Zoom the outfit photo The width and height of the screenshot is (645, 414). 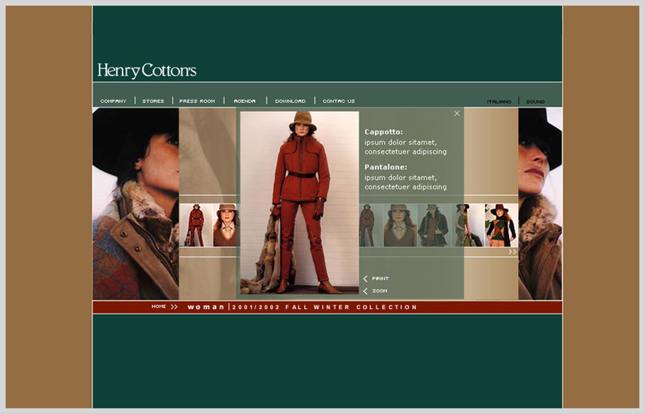[380, 291]
